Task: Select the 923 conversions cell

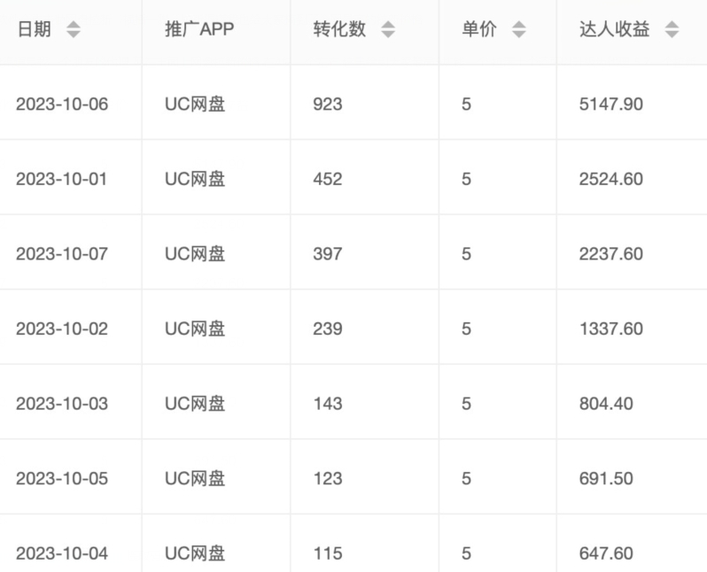Action: (328, 104)
